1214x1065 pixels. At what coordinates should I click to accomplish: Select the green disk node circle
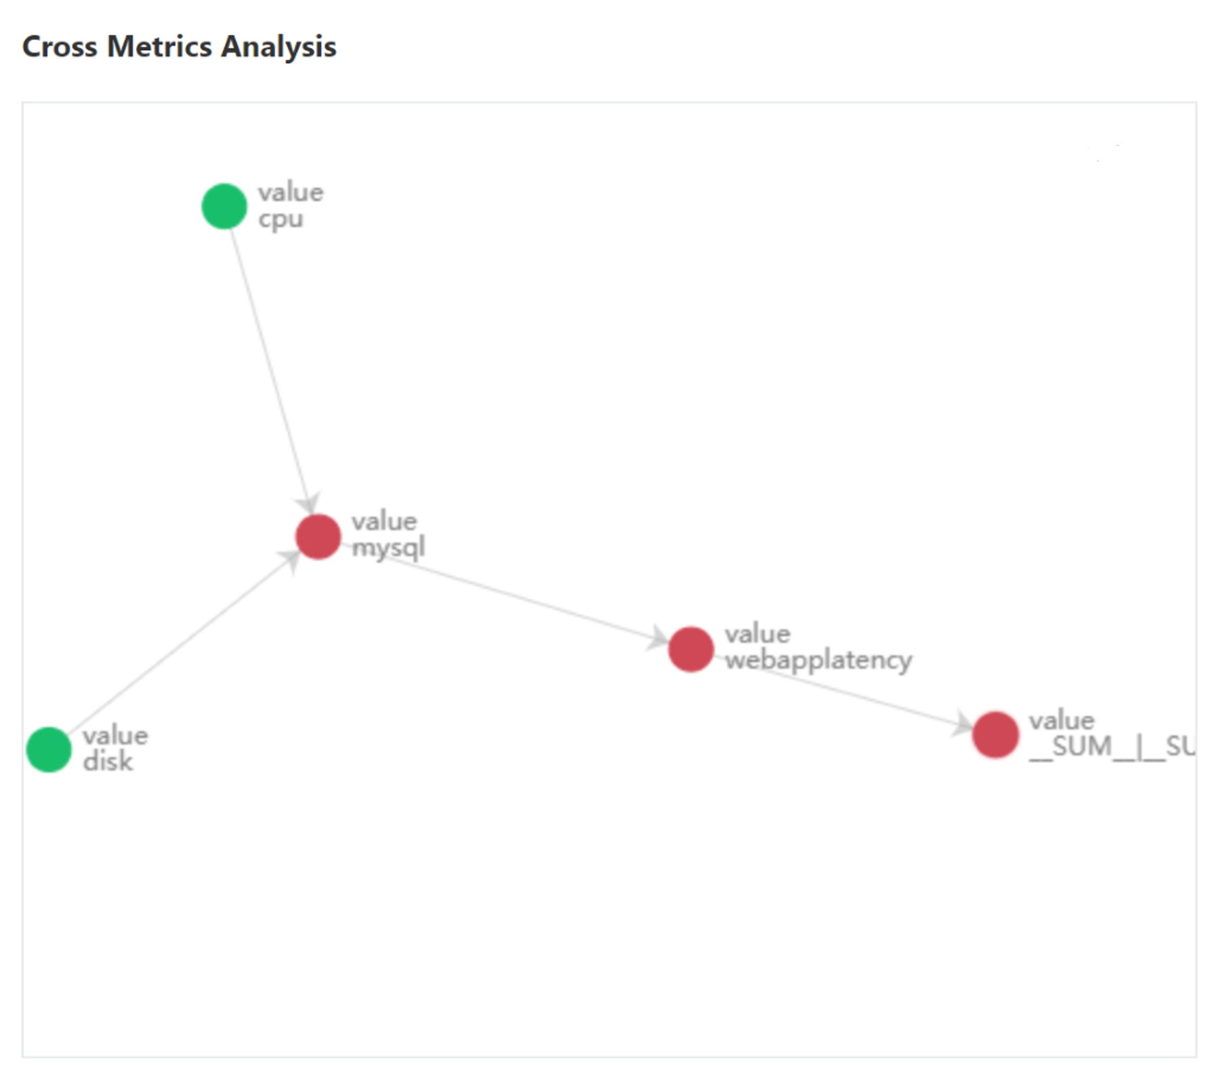(x=49, y=749)
